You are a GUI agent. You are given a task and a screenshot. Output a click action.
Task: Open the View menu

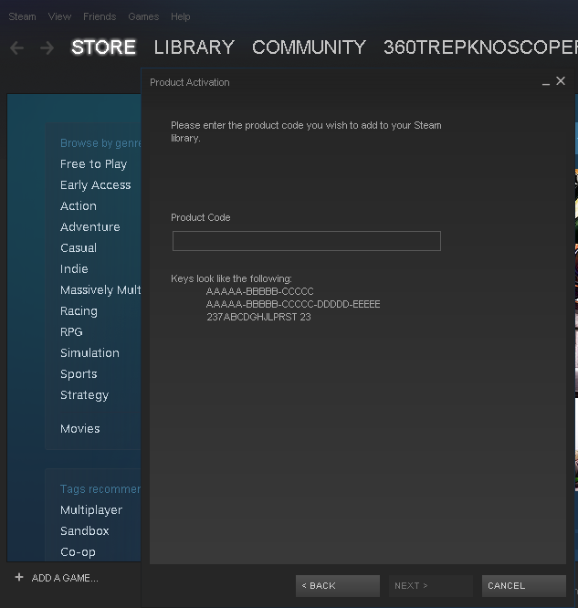click(x=59, y=16)
